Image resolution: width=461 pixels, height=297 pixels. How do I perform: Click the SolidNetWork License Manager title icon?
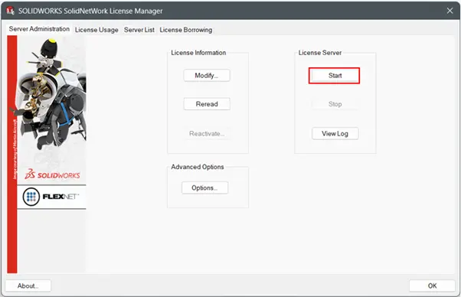[10, 11]
